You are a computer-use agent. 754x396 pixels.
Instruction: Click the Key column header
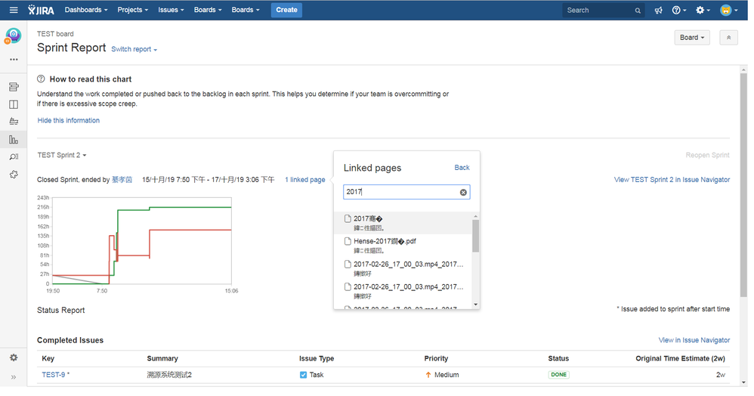(x=48, y=358)
